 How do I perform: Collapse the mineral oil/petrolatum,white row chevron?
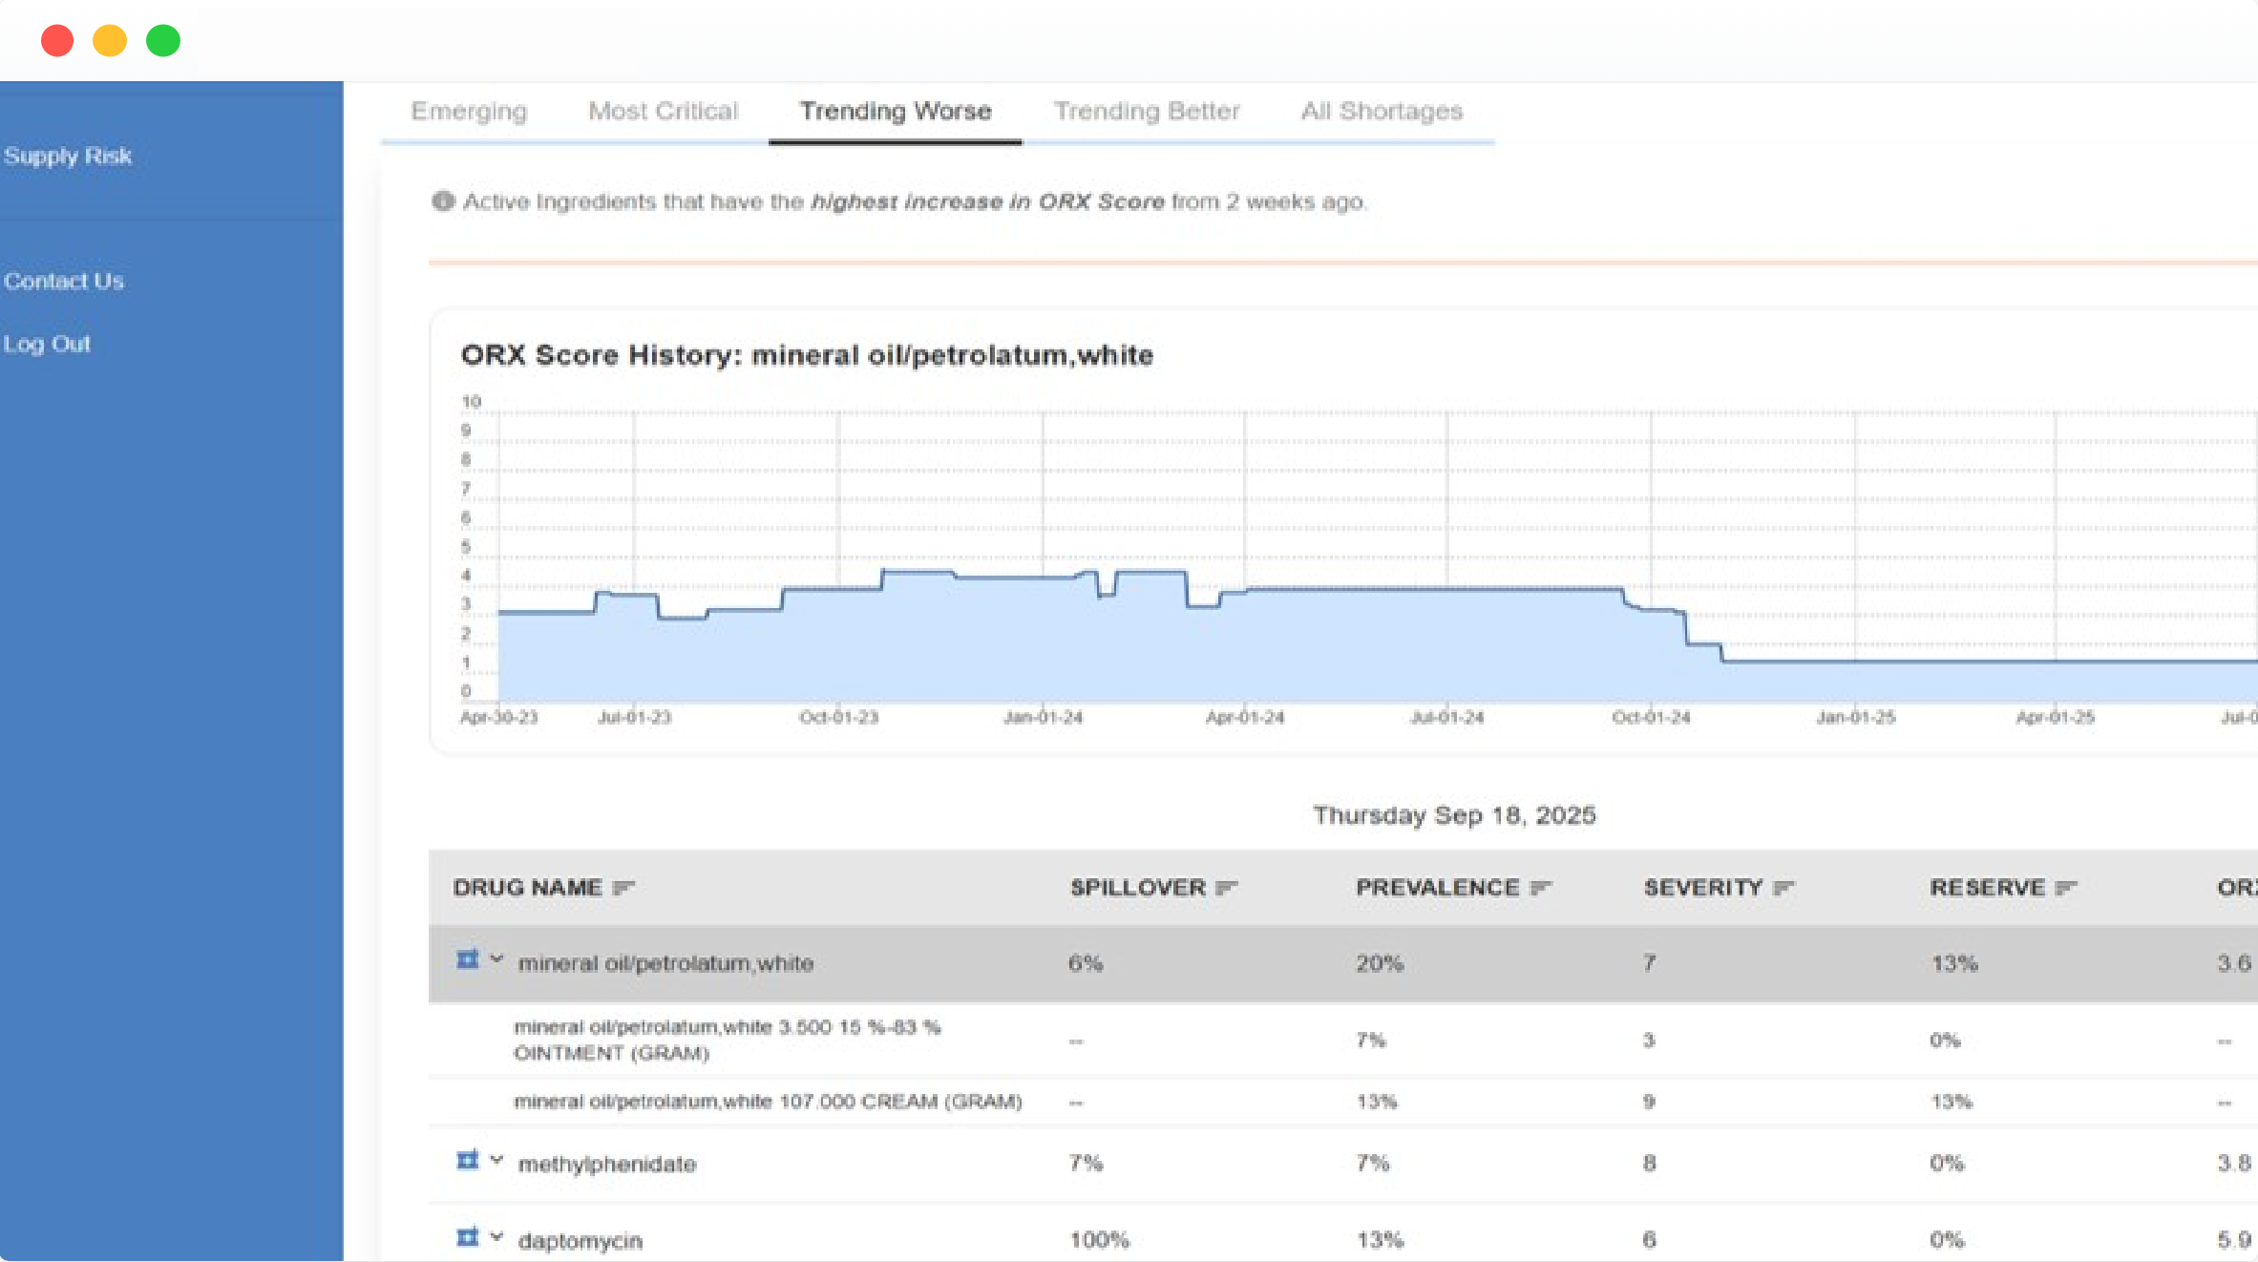pyautogui.click(x=496, y=958)
